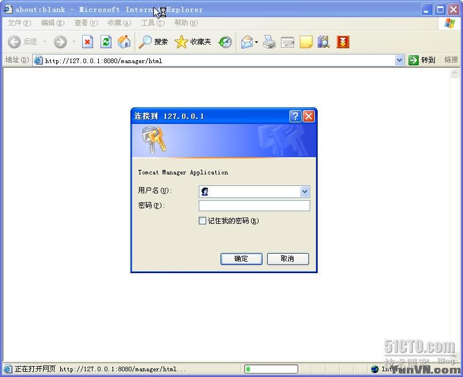Focus the 用户名 username input field
The image size is (463, 377).
tap(254, 192)
